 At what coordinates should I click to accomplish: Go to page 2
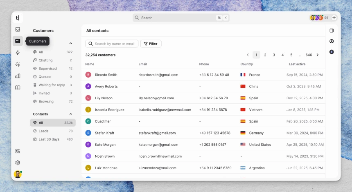click(x=265, y=55)
